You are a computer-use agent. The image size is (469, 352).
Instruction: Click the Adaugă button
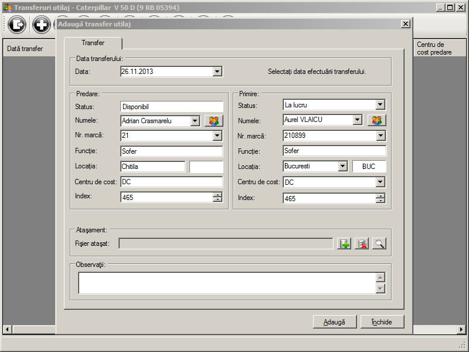click(334, 322)
